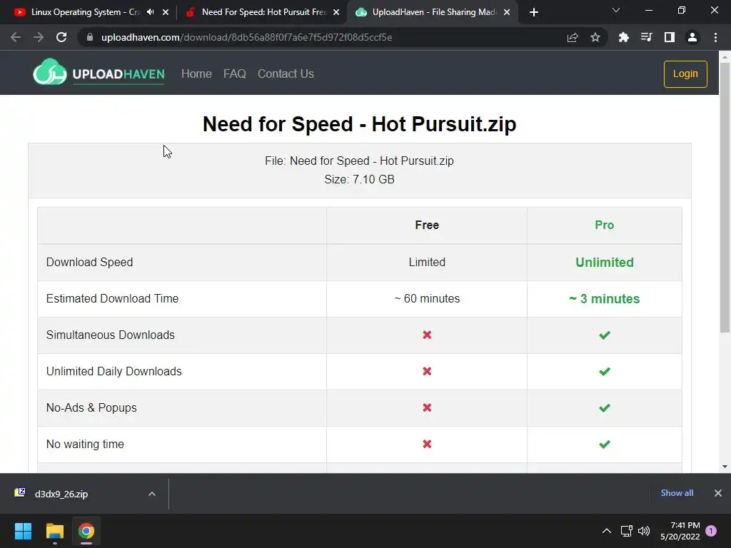Close the Need For Speed tab
The width and height of the screenshot is (731, 548).
[336, 12]
